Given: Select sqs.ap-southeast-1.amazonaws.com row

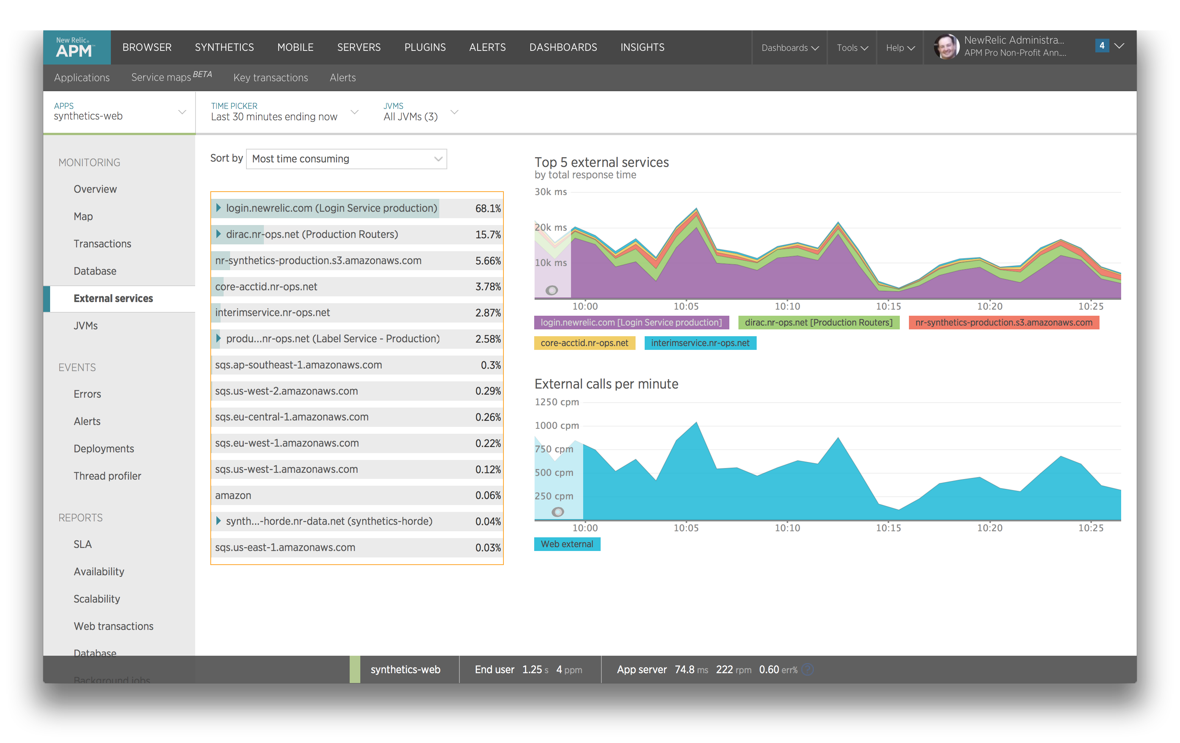Looking at the screenshot, I should tap(357, 364).
